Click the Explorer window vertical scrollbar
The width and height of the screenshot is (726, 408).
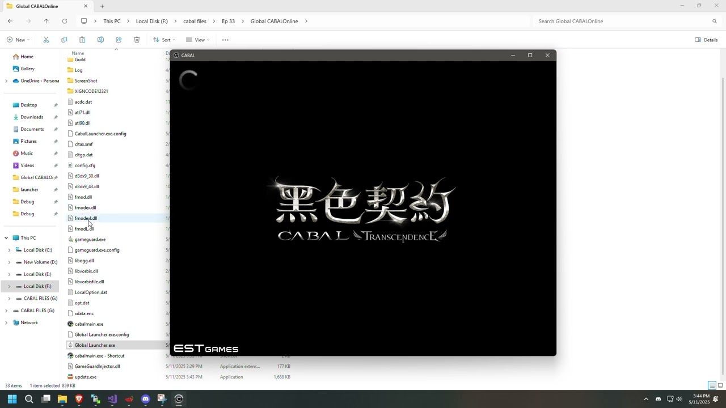[722, 227]
